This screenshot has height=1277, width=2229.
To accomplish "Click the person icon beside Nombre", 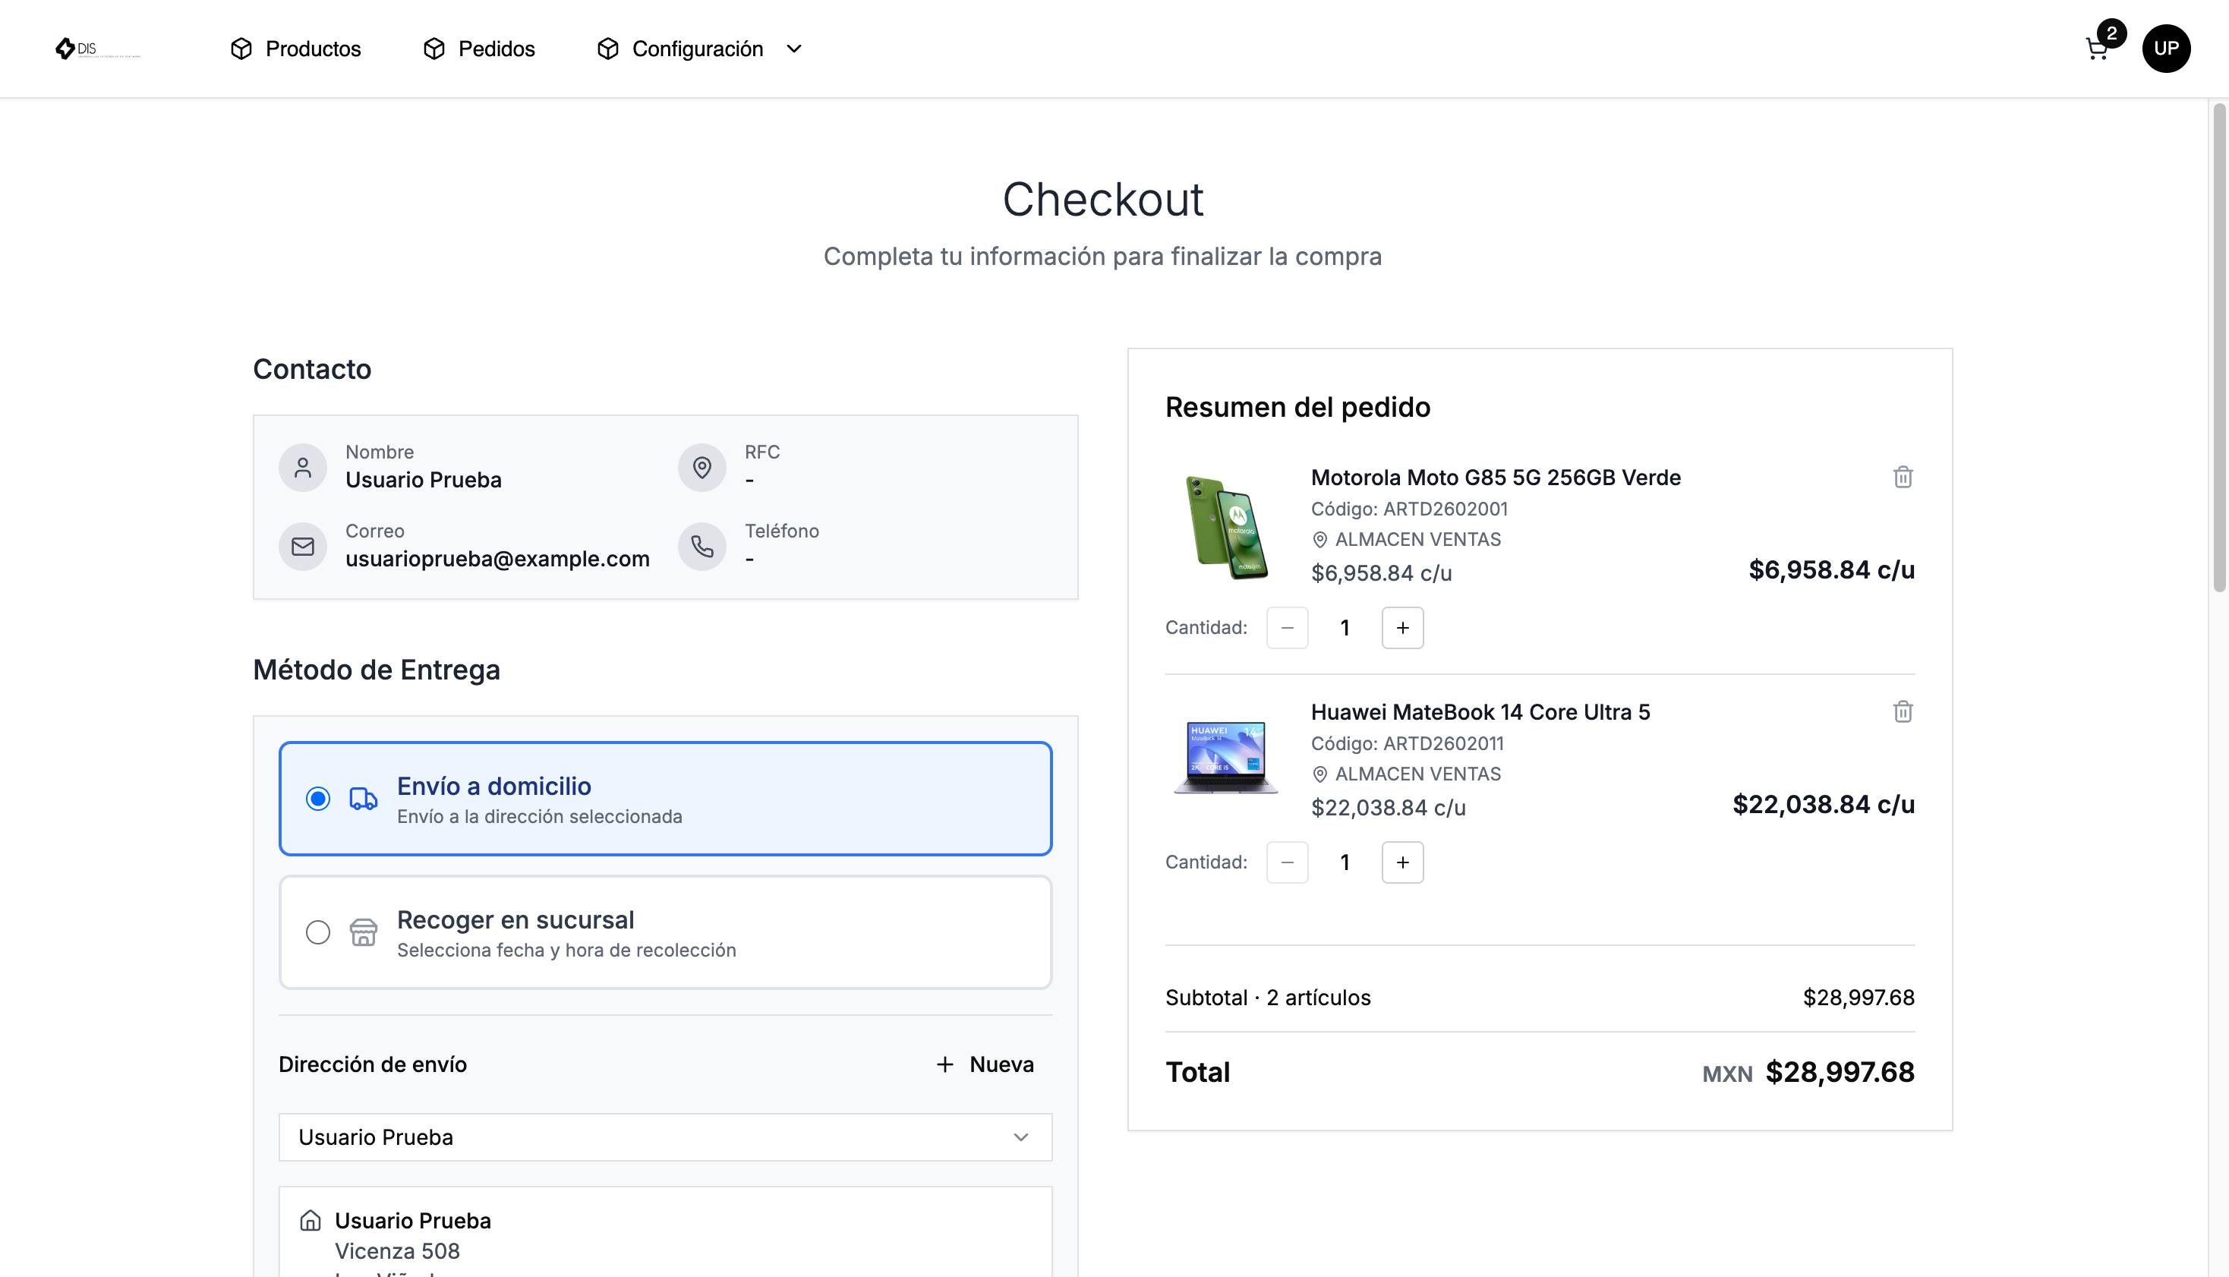I will (x=302, y=468).
